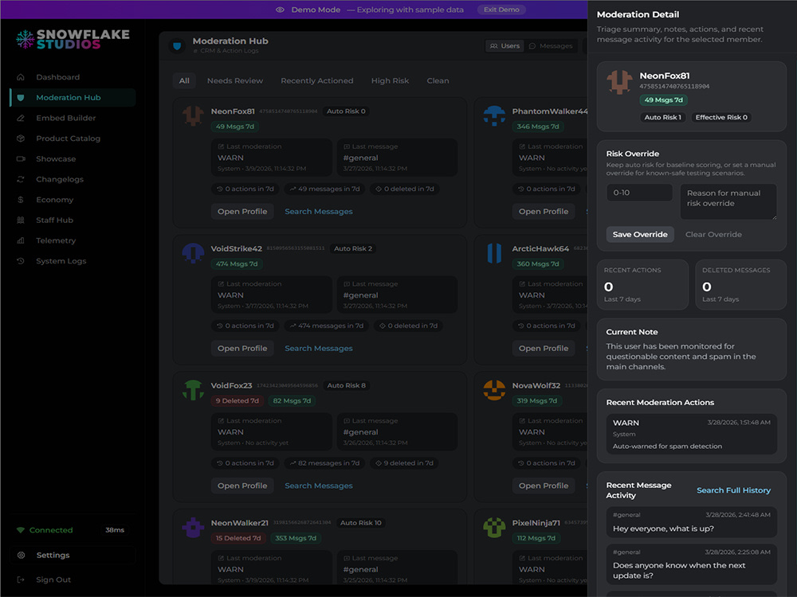Click VoidStrike42 avatar icon
The height and width of the screenshot is (597, 797).
pos(193,253)
